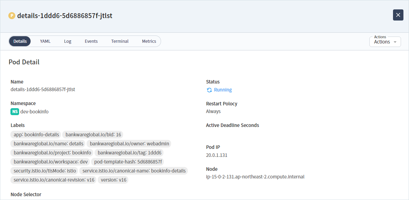Viewport: 409px width, 200px height.
Task: Click the pod-template-hash: 5d6886857f chip
Action: point(127,162)
